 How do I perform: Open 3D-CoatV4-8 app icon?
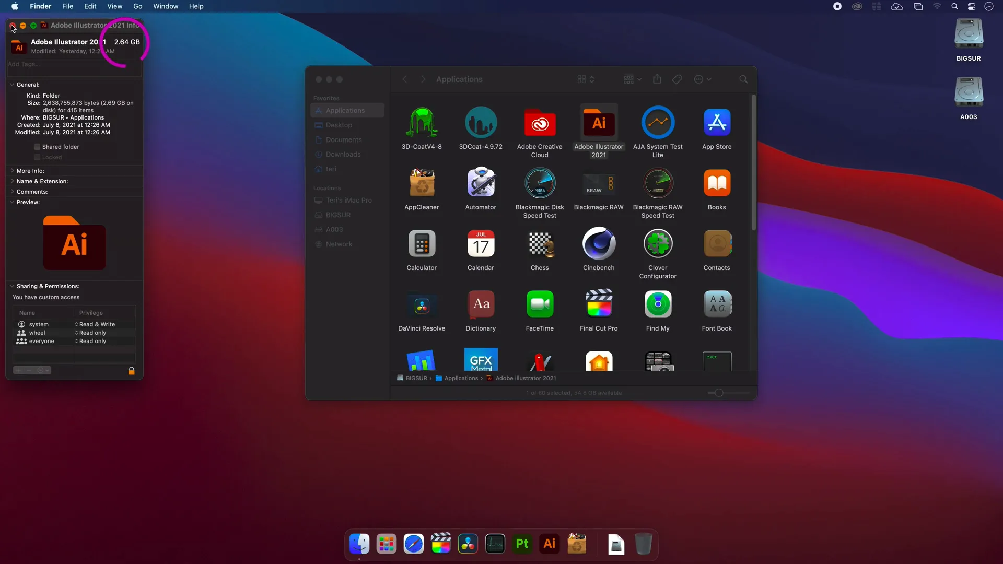pos(422,123)
